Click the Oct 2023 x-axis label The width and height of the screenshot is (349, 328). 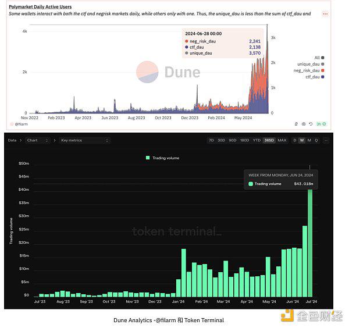[163, 118]
